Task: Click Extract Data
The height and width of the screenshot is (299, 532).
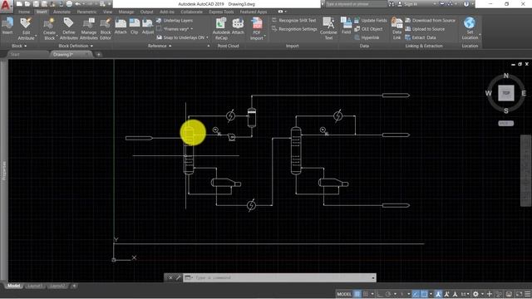Action: pos(421,37)
